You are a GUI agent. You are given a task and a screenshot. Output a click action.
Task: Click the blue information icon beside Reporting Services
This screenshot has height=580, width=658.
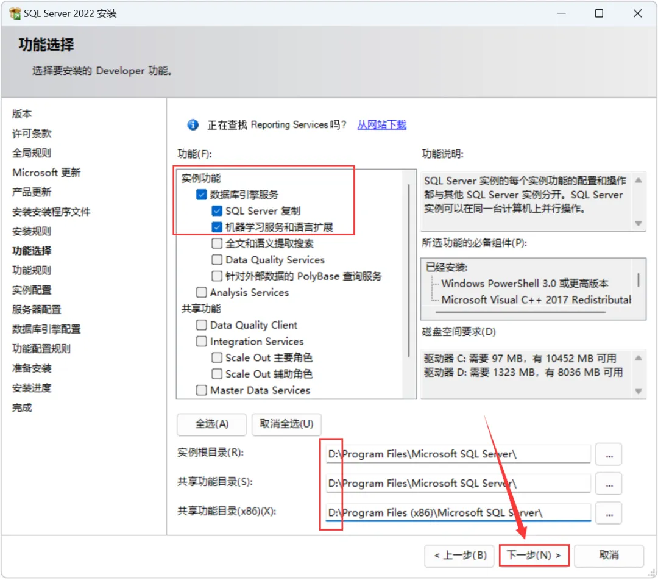(x=193, y=125)
